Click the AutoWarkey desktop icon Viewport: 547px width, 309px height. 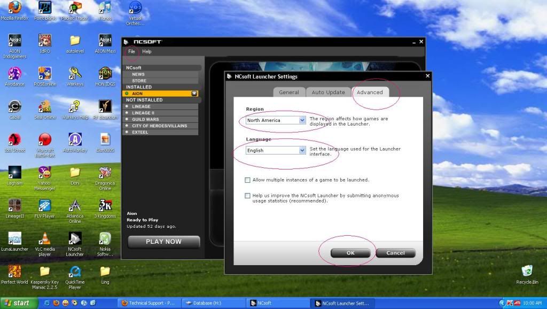(x=75, y=140)
